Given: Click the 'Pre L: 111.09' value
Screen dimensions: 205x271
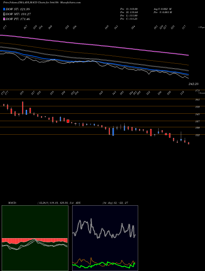Looking at the screenshot, I should click(129, 16).
